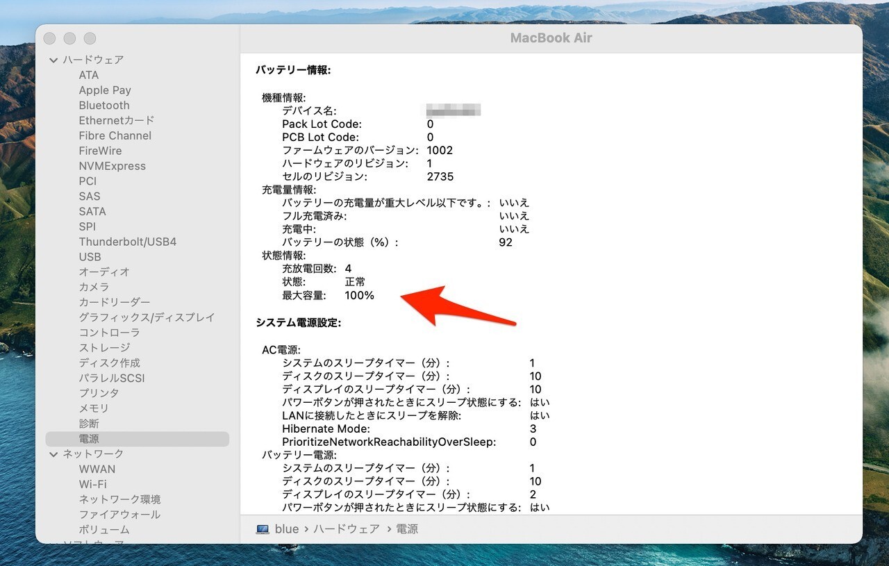Screen dimensions: 889x566
Task: Click the 機種情報 label
Action: click(x=284, y=98)
